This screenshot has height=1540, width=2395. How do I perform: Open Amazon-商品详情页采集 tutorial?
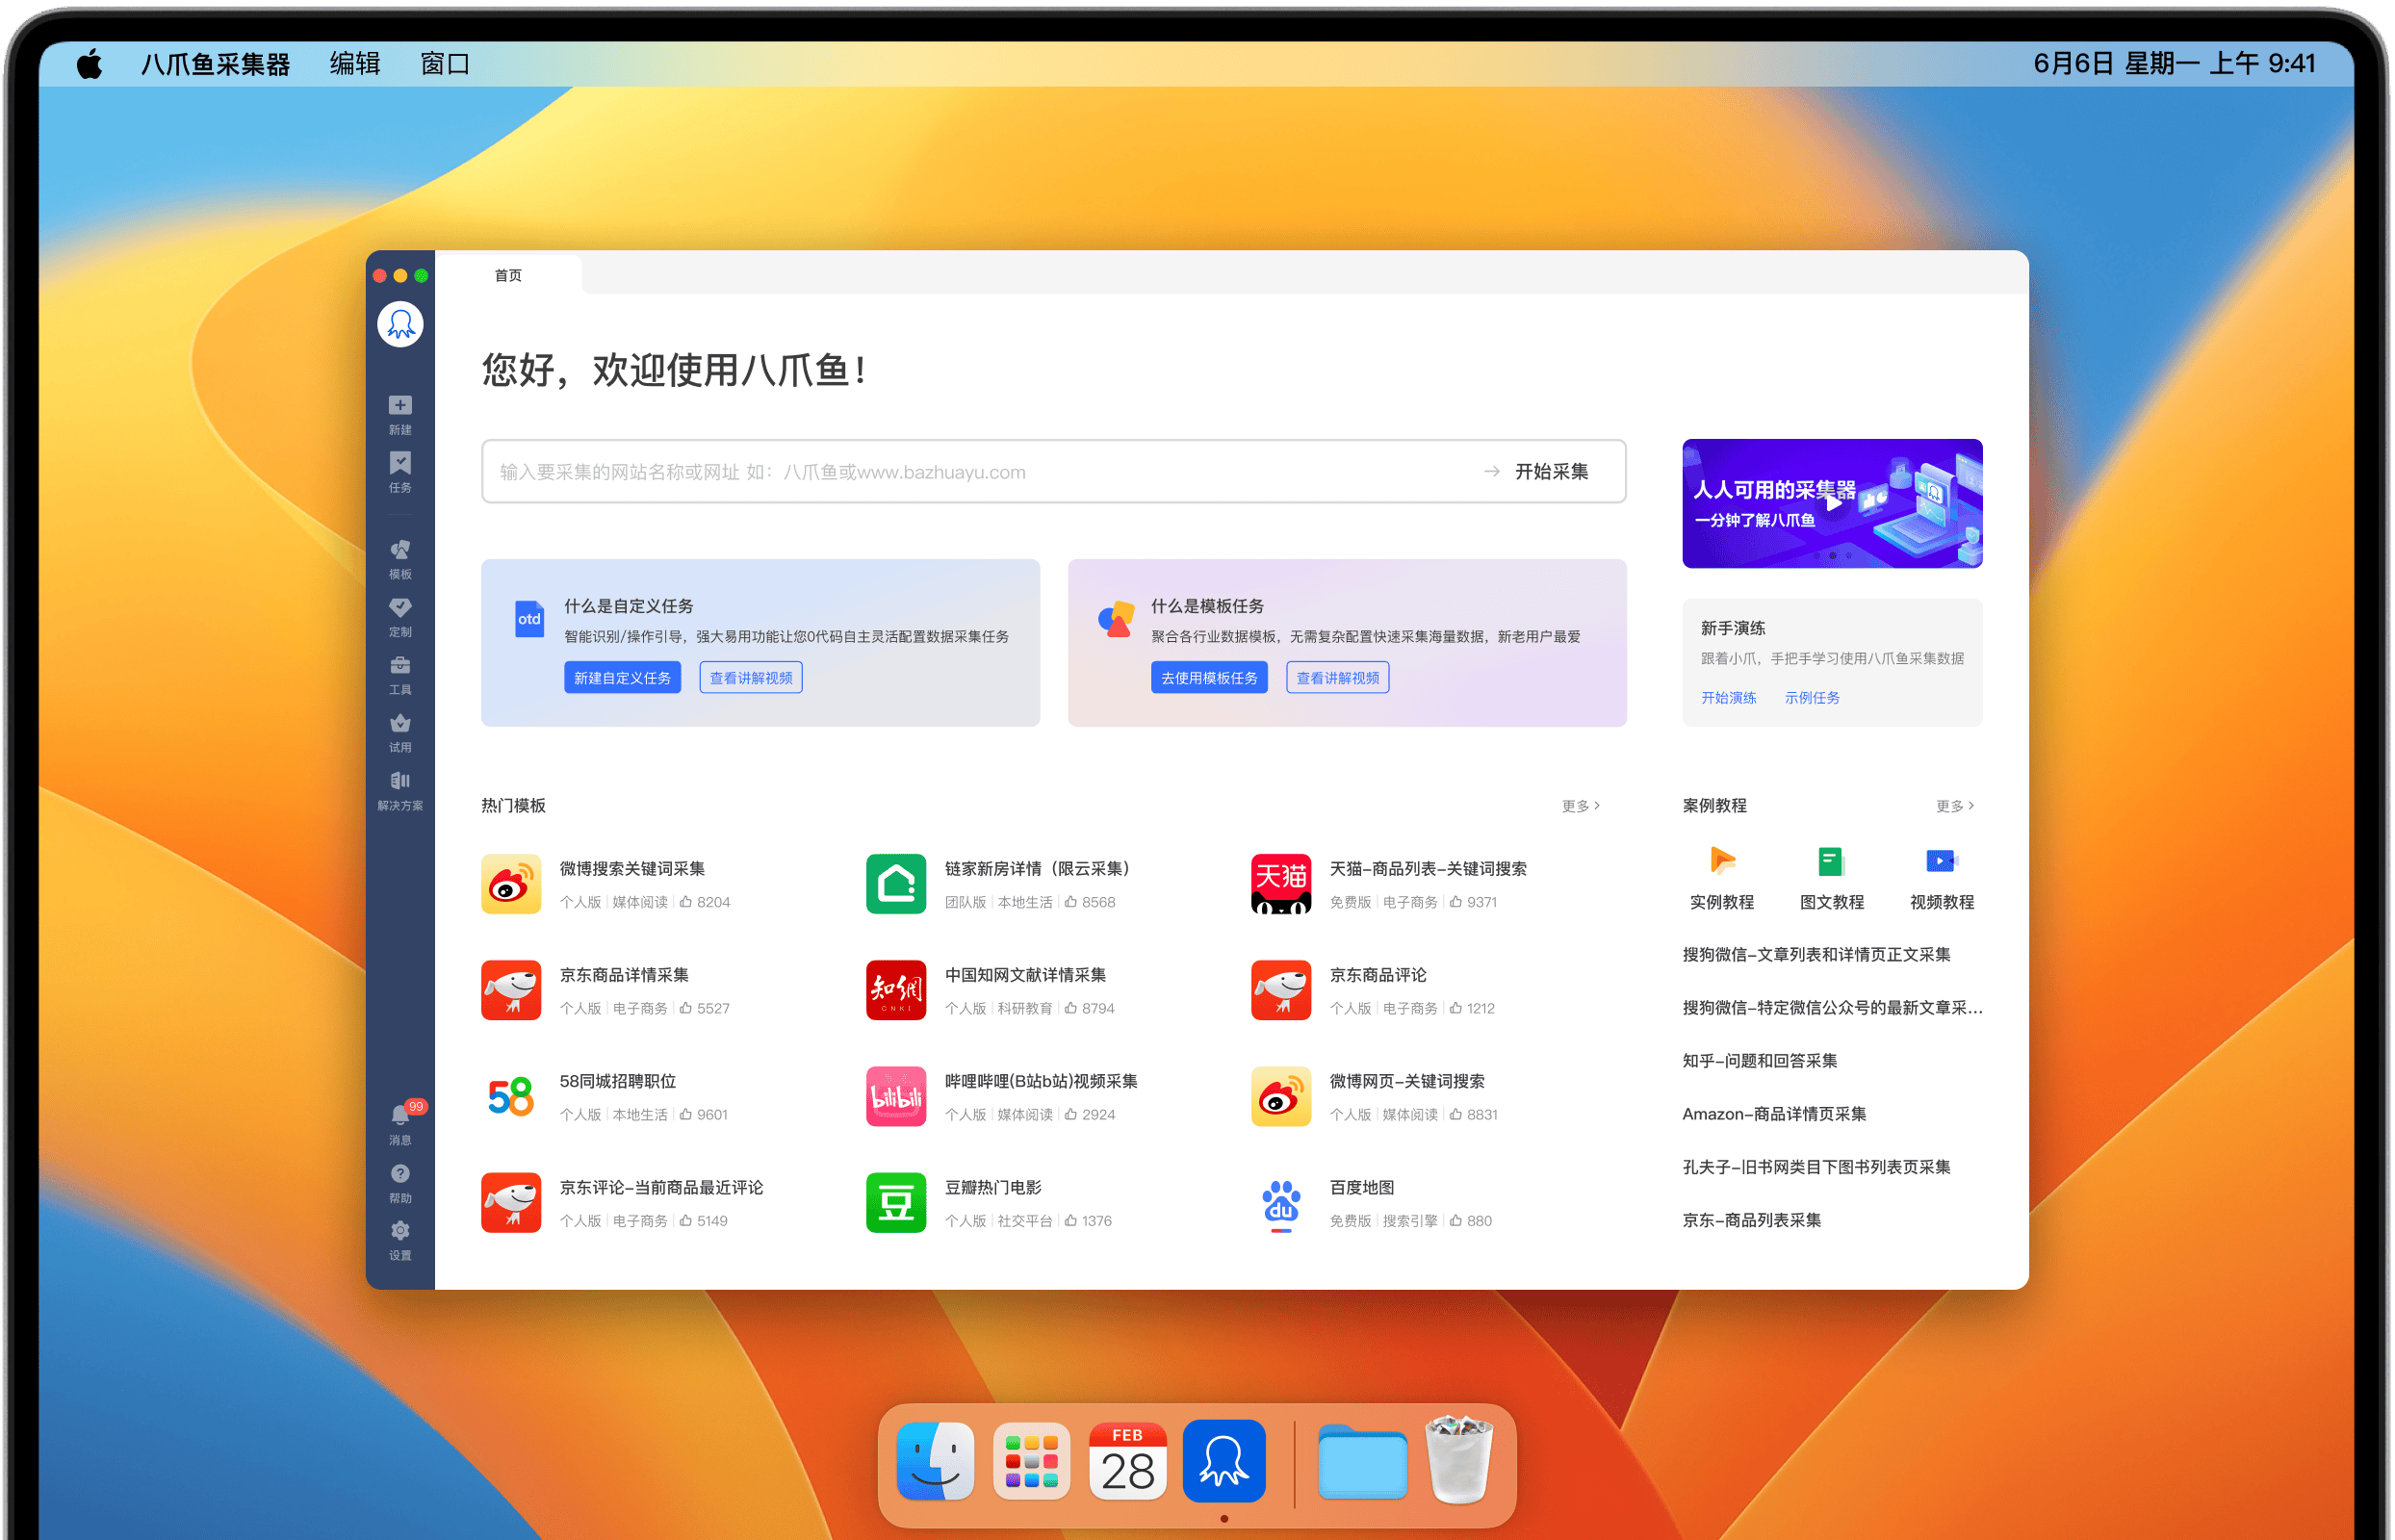click(x=1774, y=1114)
